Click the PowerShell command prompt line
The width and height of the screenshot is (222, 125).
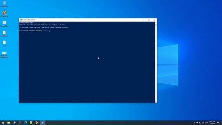point(34,31)
